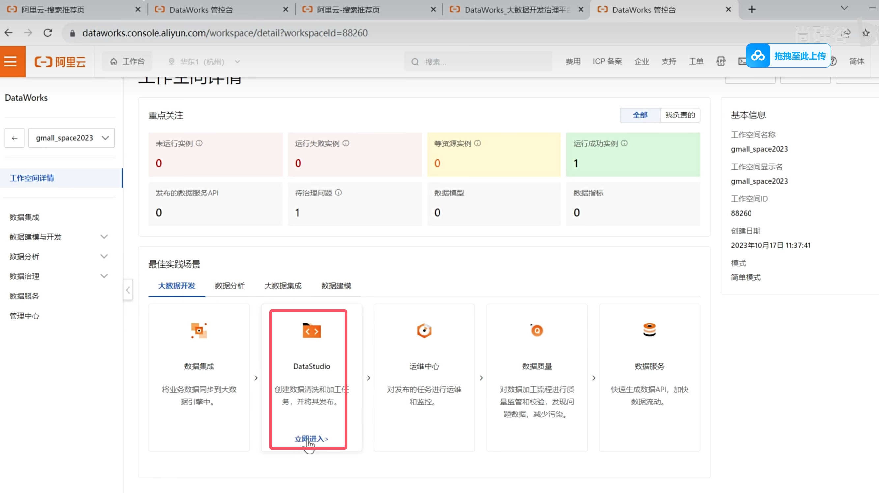Switch filter to 我负责的
Image resolution: width=879 pixels, height=493 pixels.
[680, 115]
